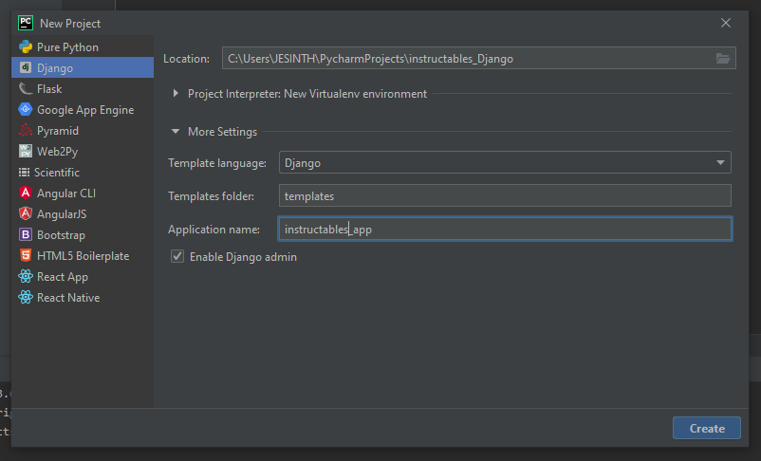Click the Create button
The image size is (761, 461).
(x=706, y=429)
